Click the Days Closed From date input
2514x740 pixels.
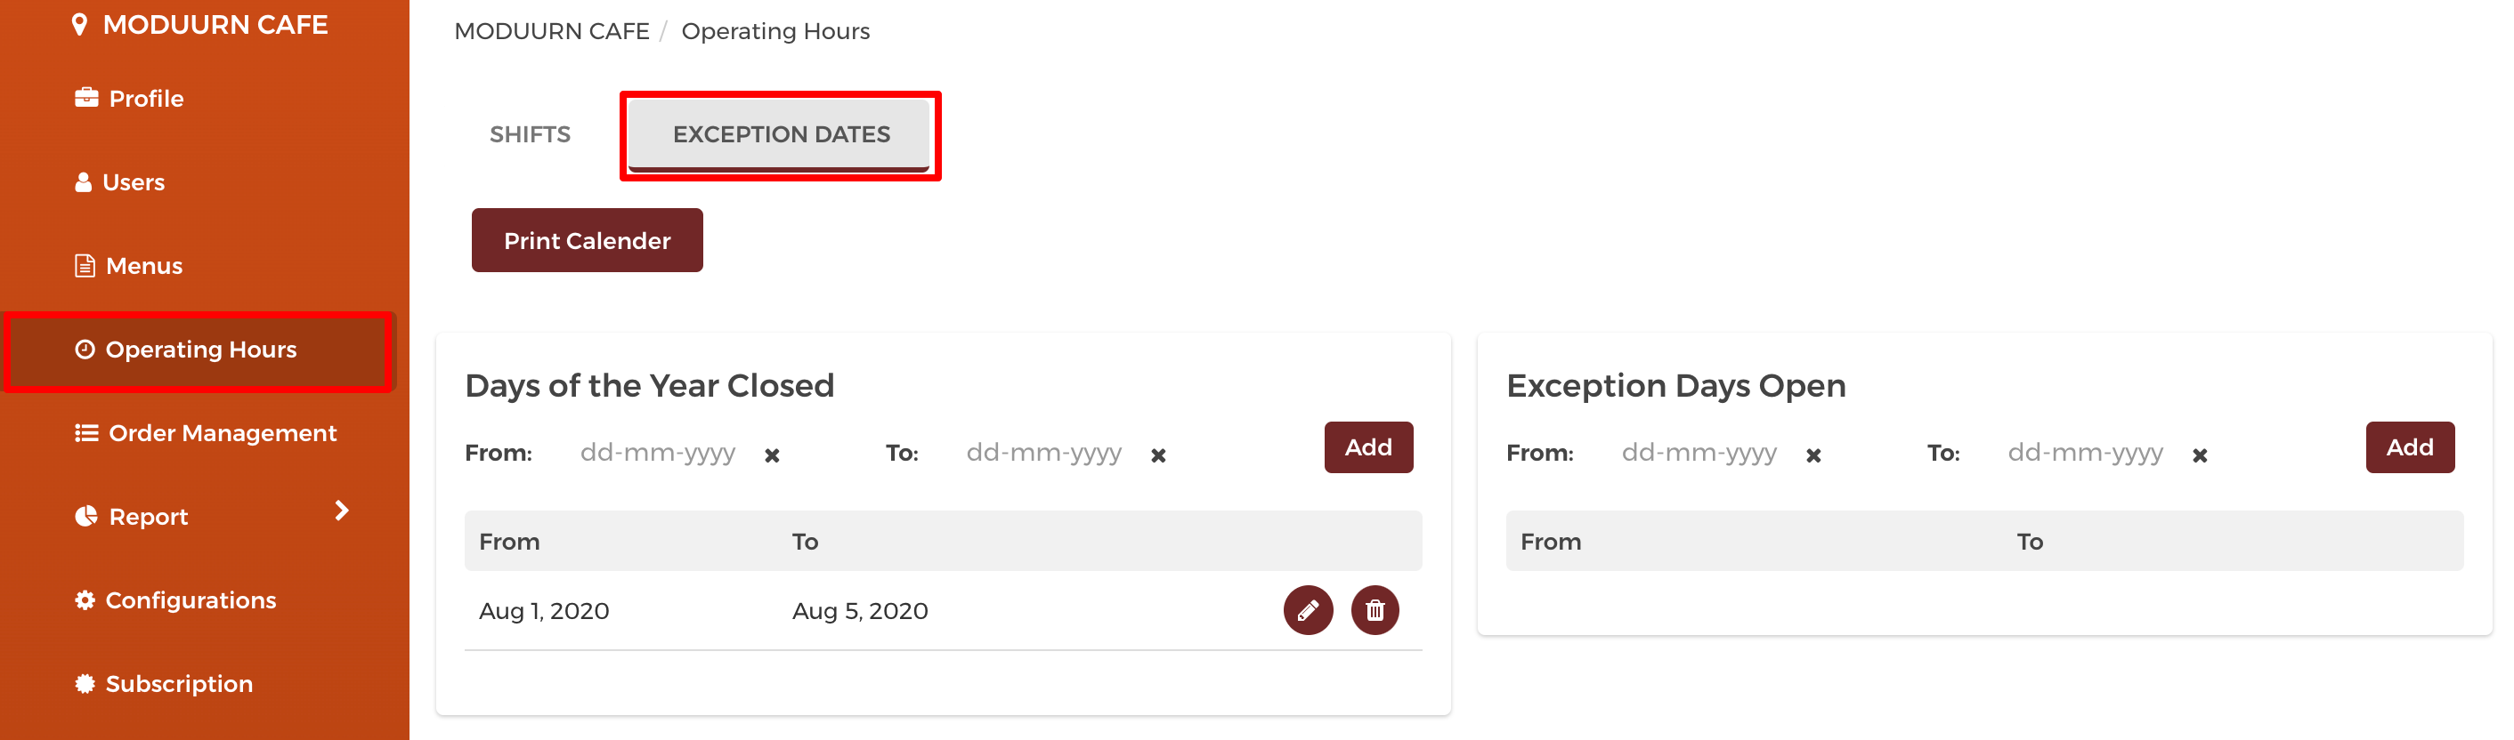(x=658, y=454)
